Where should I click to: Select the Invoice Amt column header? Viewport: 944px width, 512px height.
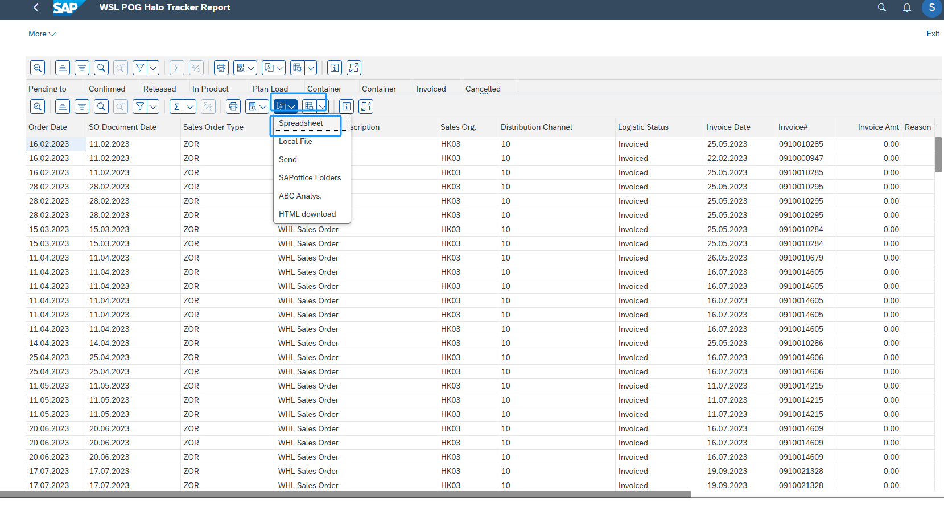(878, 127)
